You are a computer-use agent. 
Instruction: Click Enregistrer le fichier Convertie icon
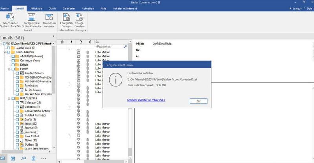[x=31, y=17]
